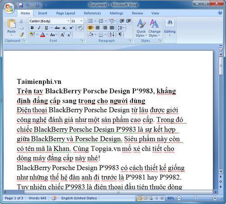226x204 pixels.
Task: Save the document from Quick Access toolbar
Action: click(21, 5)
